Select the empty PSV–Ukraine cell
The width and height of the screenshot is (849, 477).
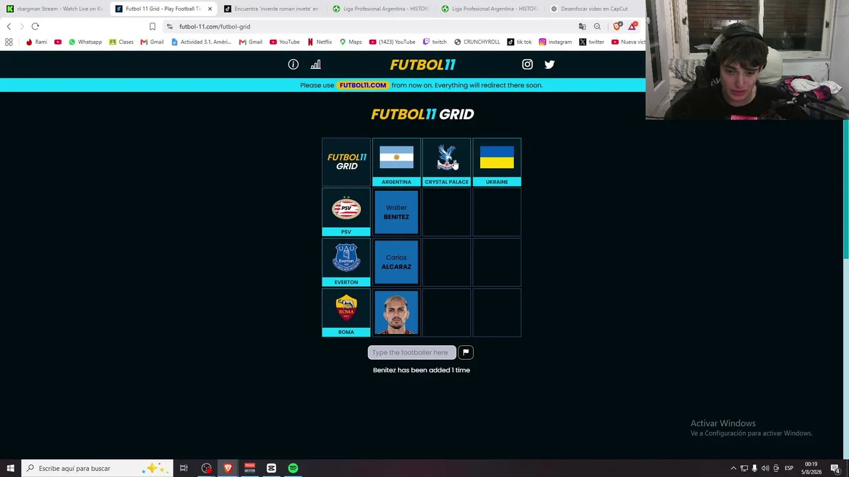point(497,212)
